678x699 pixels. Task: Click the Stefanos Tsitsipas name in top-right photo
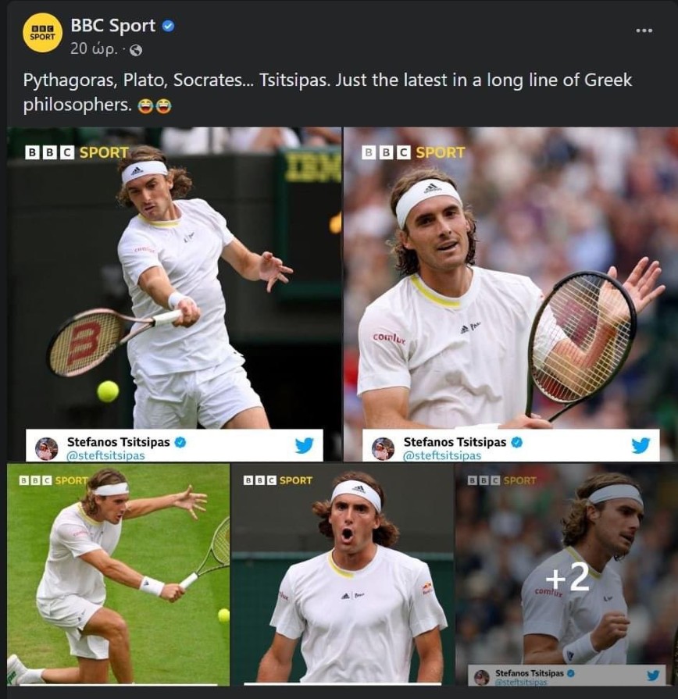coord(455,442)
